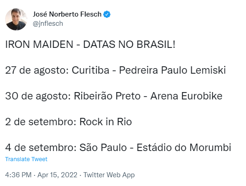This screenshot has height=186, width=246.
Task: Click the Estádio do Morumbi venue text
Action: click(x=184, y=147)
